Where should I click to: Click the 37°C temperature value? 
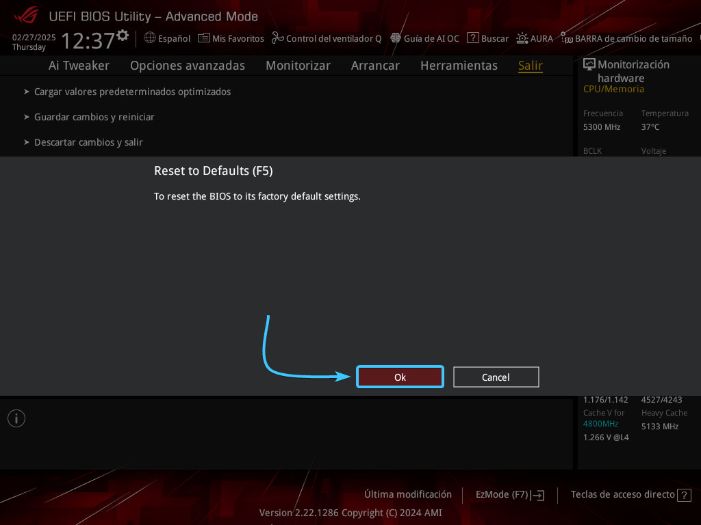click(650, 126)
